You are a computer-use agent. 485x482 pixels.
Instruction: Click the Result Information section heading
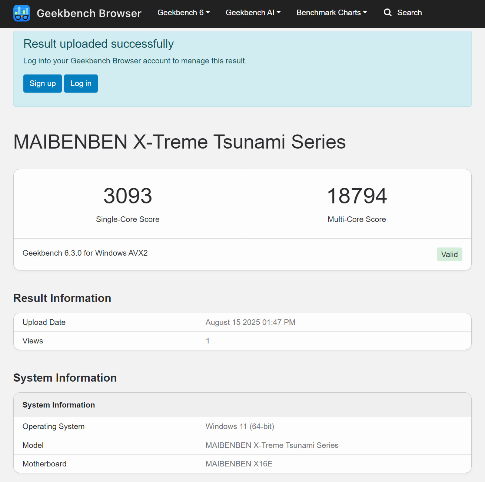tap(62, 298)
